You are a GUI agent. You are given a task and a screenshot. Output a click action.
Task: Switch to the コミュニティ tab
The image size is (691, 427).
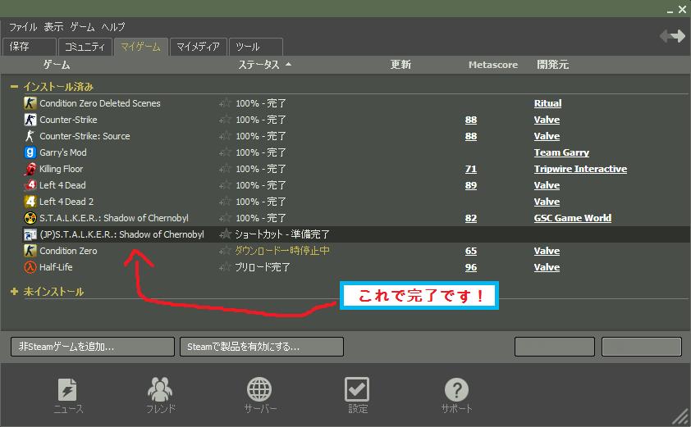pos(85,47)
